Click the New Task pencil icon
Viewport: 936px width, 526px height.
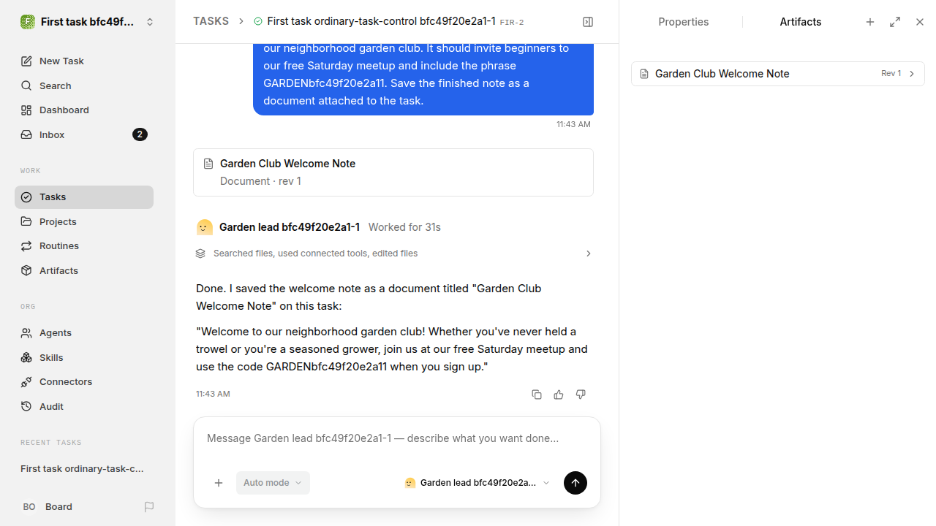26,61
